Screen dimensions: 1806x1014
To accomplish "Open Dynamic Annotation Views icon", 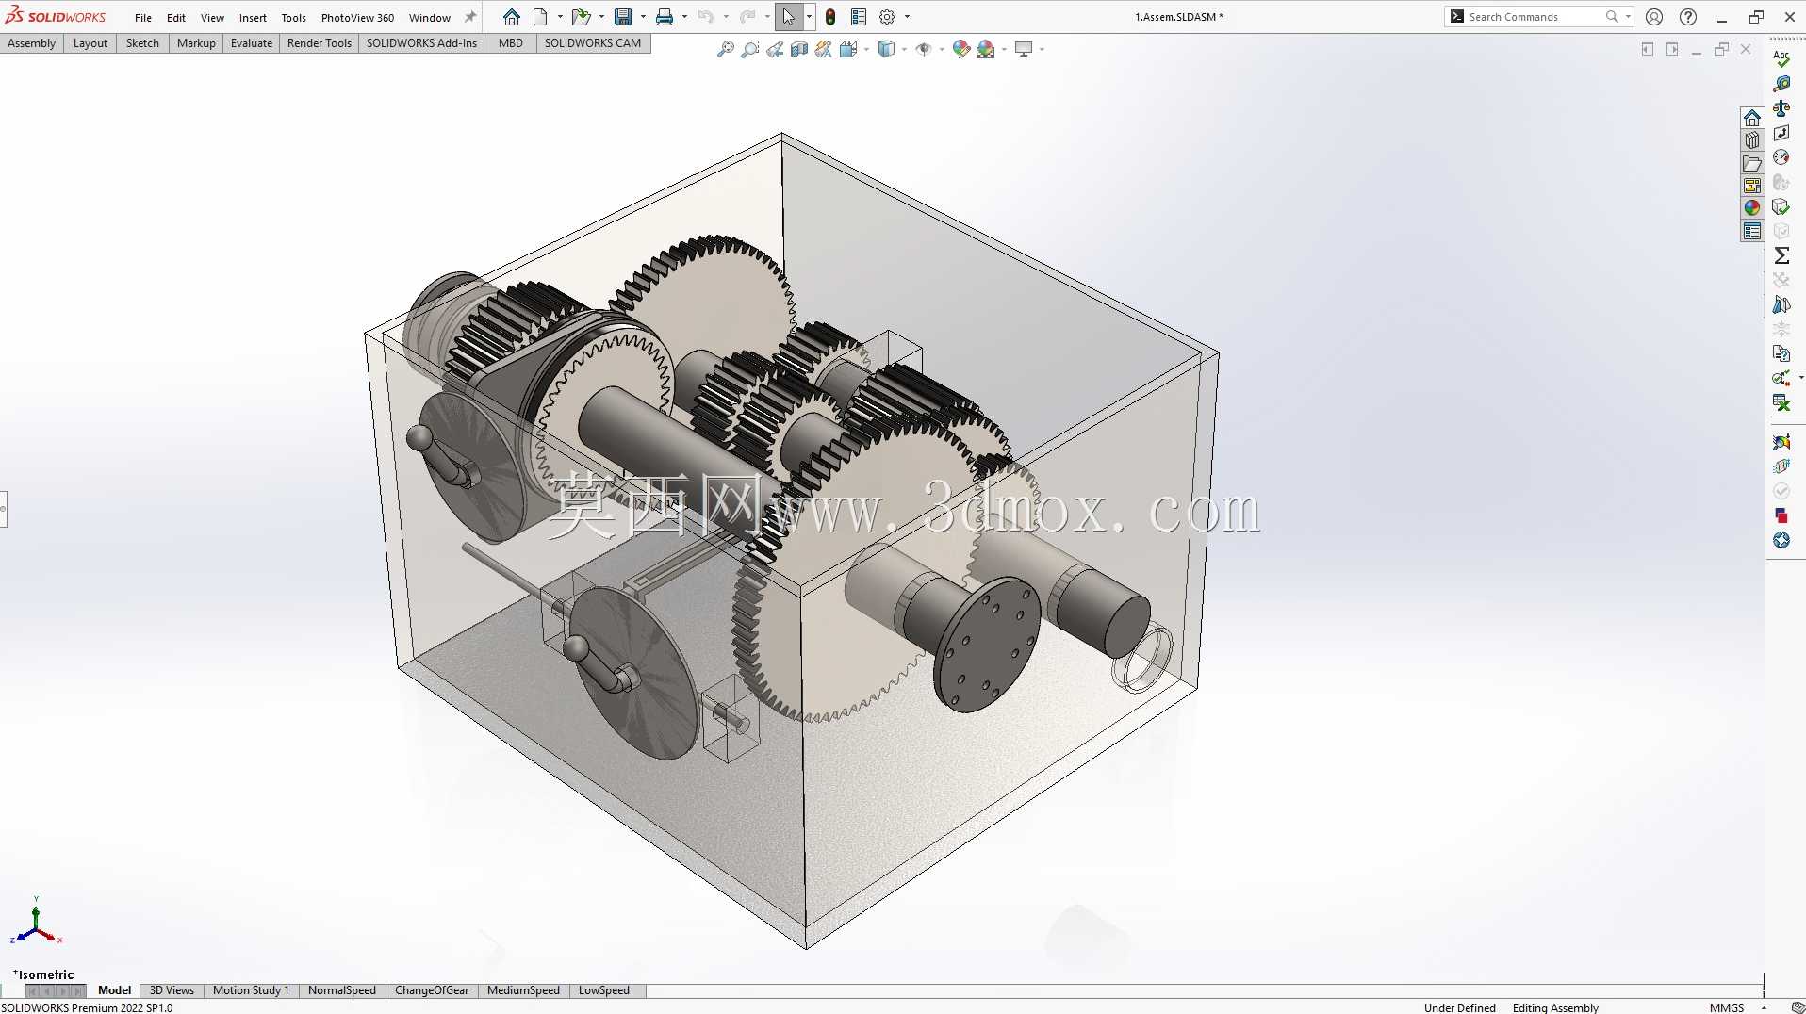I will pos(824,49).
